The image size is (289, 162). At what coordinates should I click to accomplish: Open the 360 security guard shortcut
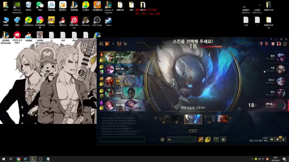(x=29, y=21)
